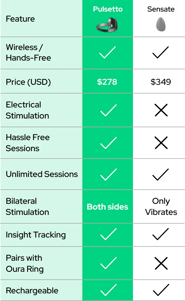This screenshot has height=301, width=185.
Task: Click the Electrical Stimulation row label
Action: [27, 110]
